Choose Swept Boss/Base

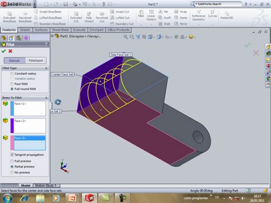pyautogui.click(x=48, y=12)
